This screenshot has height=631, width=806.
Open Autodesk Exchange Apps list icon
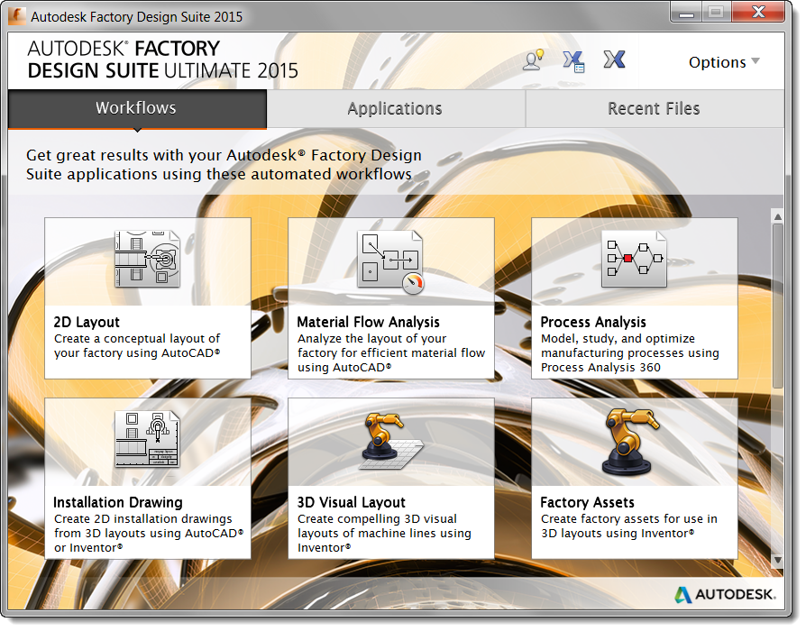click(573, 61)
